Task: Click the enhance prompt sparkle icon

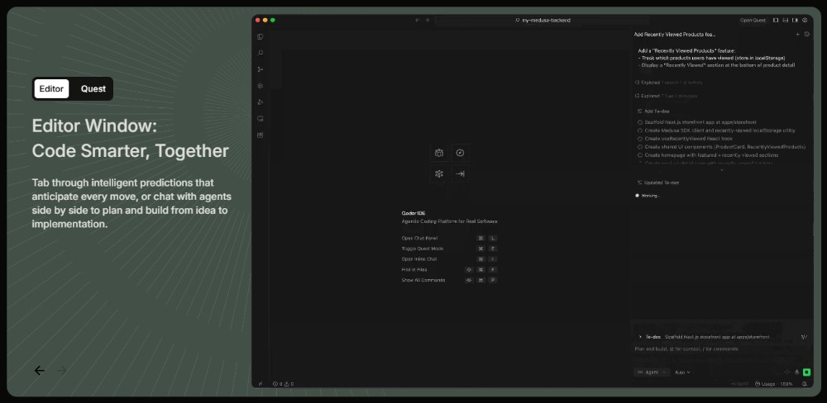Action: coord(787,372)
